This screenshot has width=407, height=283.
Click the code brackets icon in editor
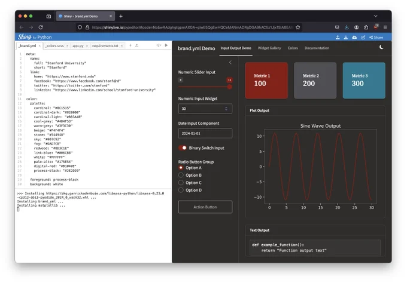coord(159,45)
